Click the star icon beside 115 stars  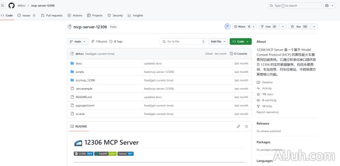coord(258,94)
